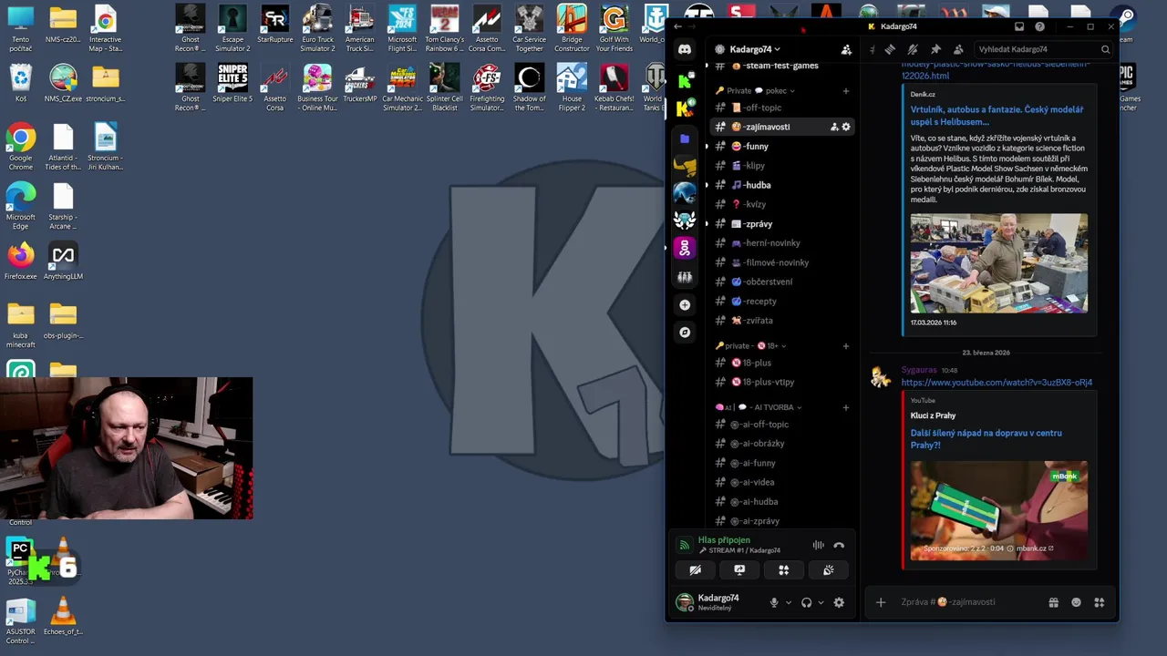
Task: Select -funny channel
Action: coord(782,146)
